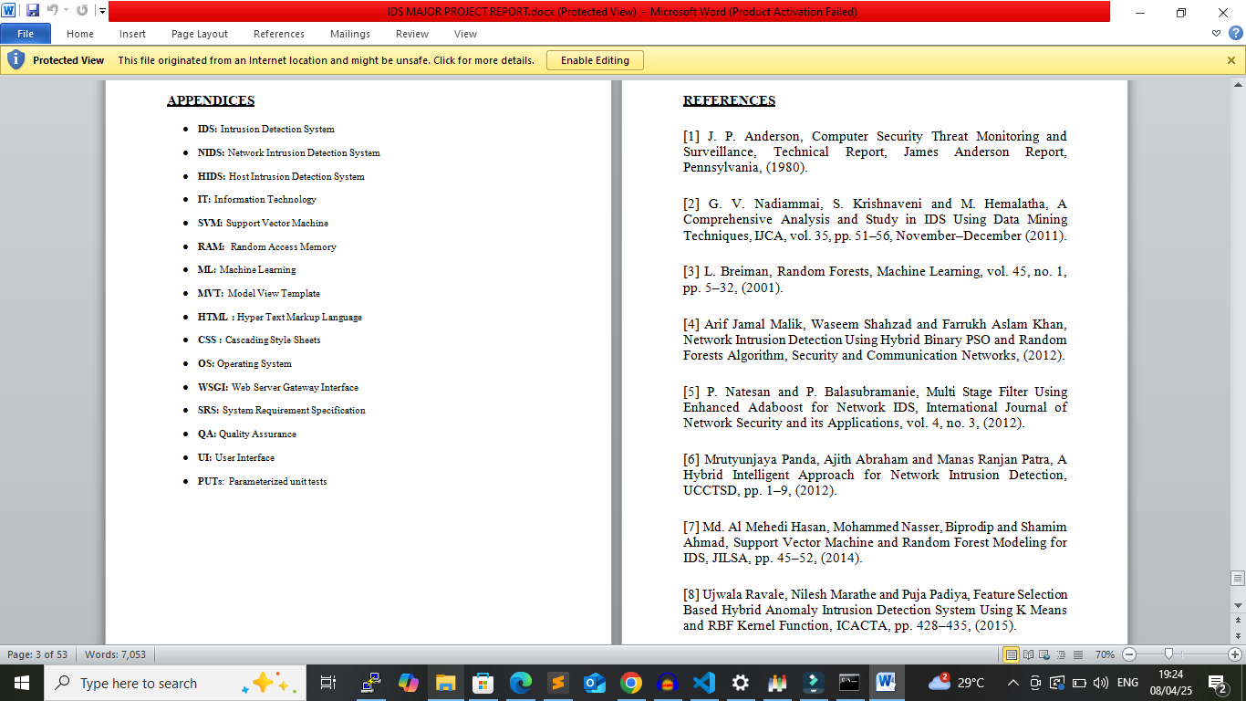Click the ENG language indicator
The width and height of the screenshot is (1246, 701).
tap(1127, 683)
